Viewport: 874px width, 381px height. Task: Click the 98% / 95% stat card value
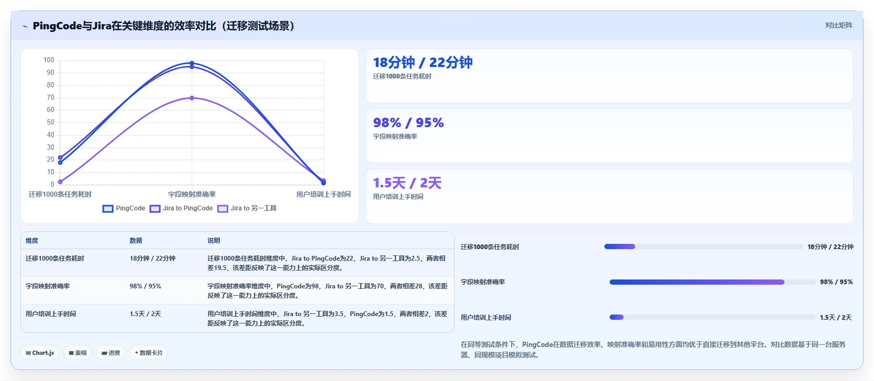[x=408, y=122]
